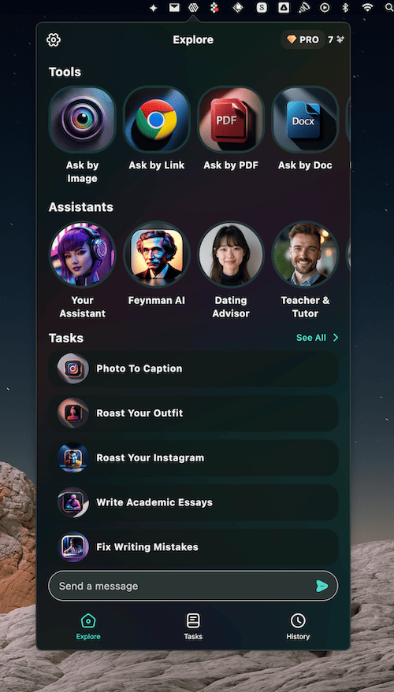Select the Ask by Image tool
This screenshot has width=394, height=692.
[82, 120]
